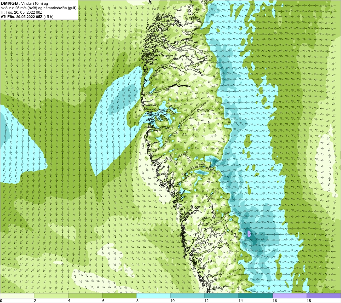Click the 10–12 m/s legend color segment

point(188,295)
